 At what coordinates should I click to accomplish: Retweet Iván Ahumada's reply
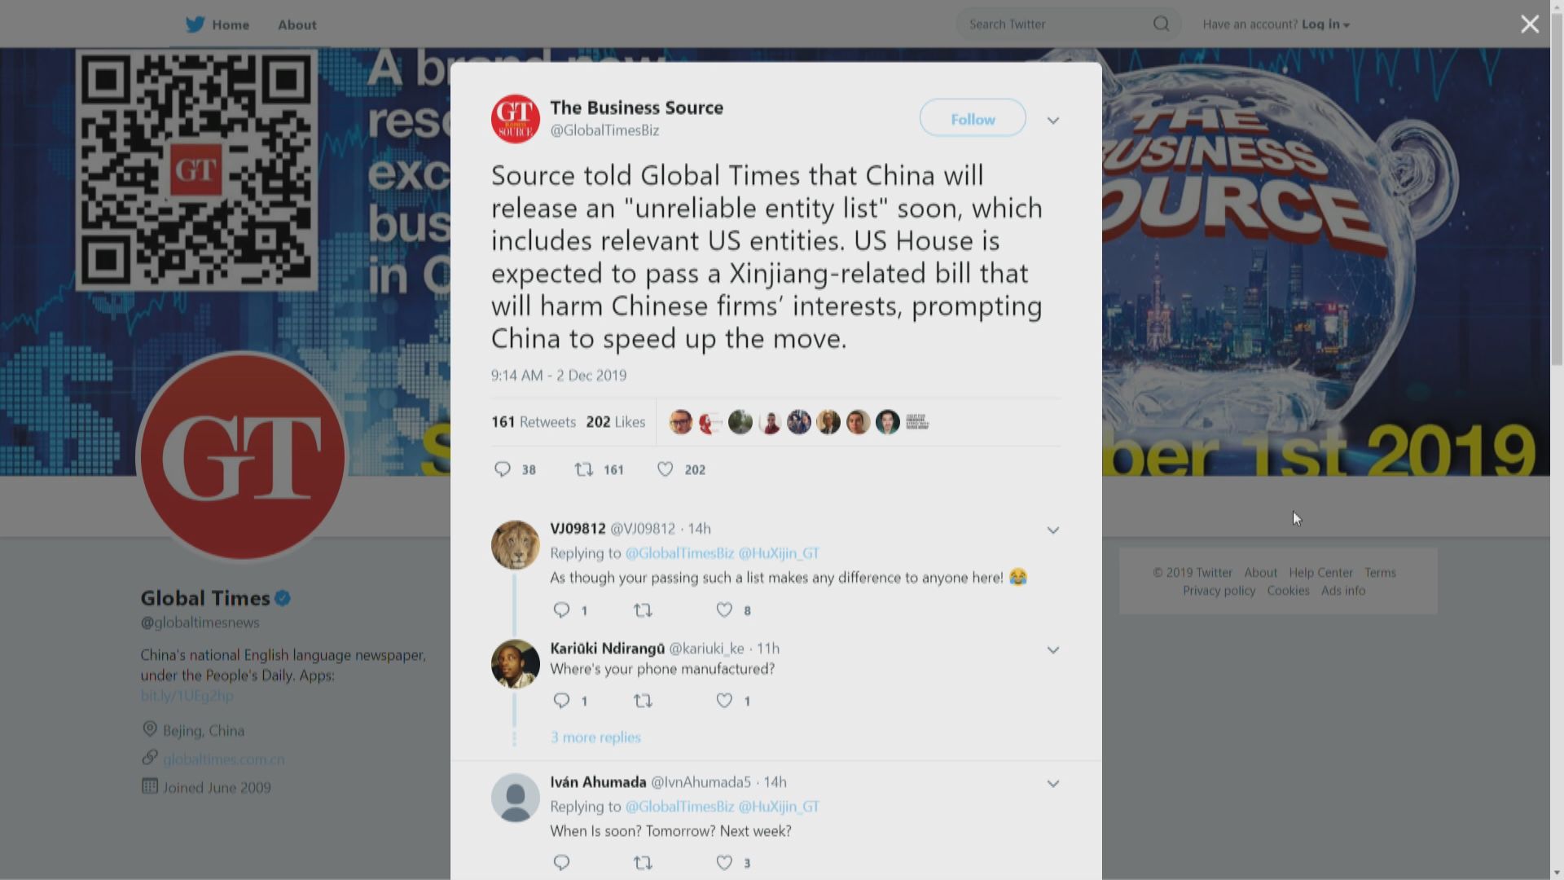tap(643, 862)
